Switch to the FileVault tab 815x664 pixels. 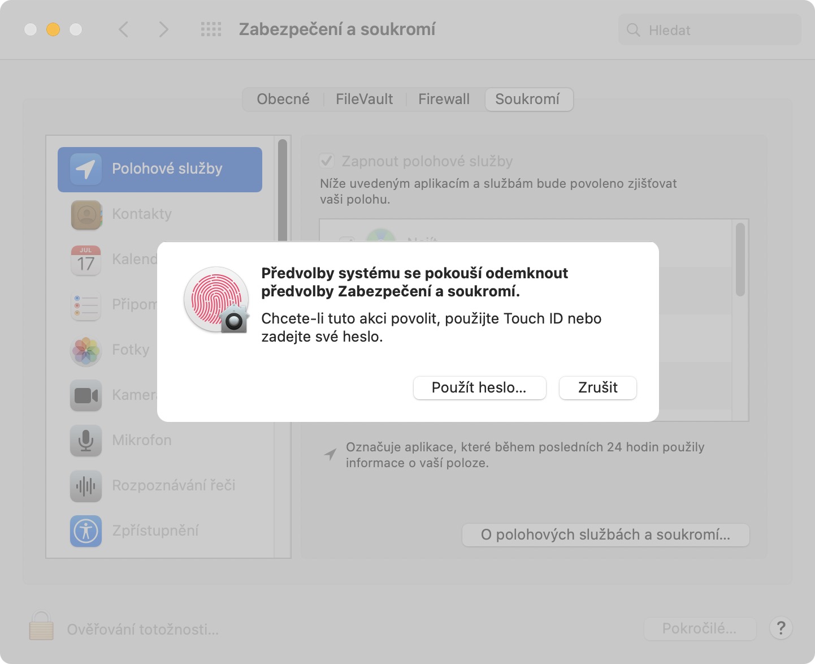pos(364,100)
